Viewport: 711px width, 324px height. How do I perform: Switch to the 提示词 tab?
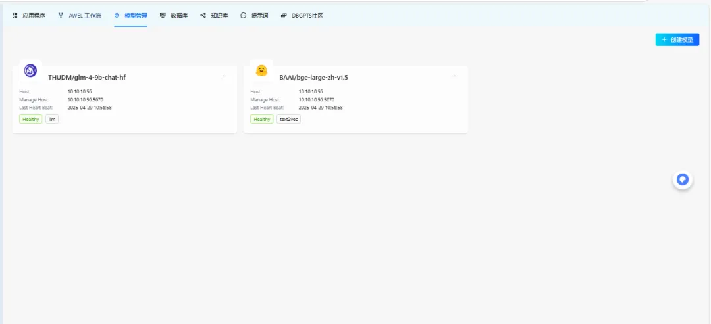tap(254, 15)
